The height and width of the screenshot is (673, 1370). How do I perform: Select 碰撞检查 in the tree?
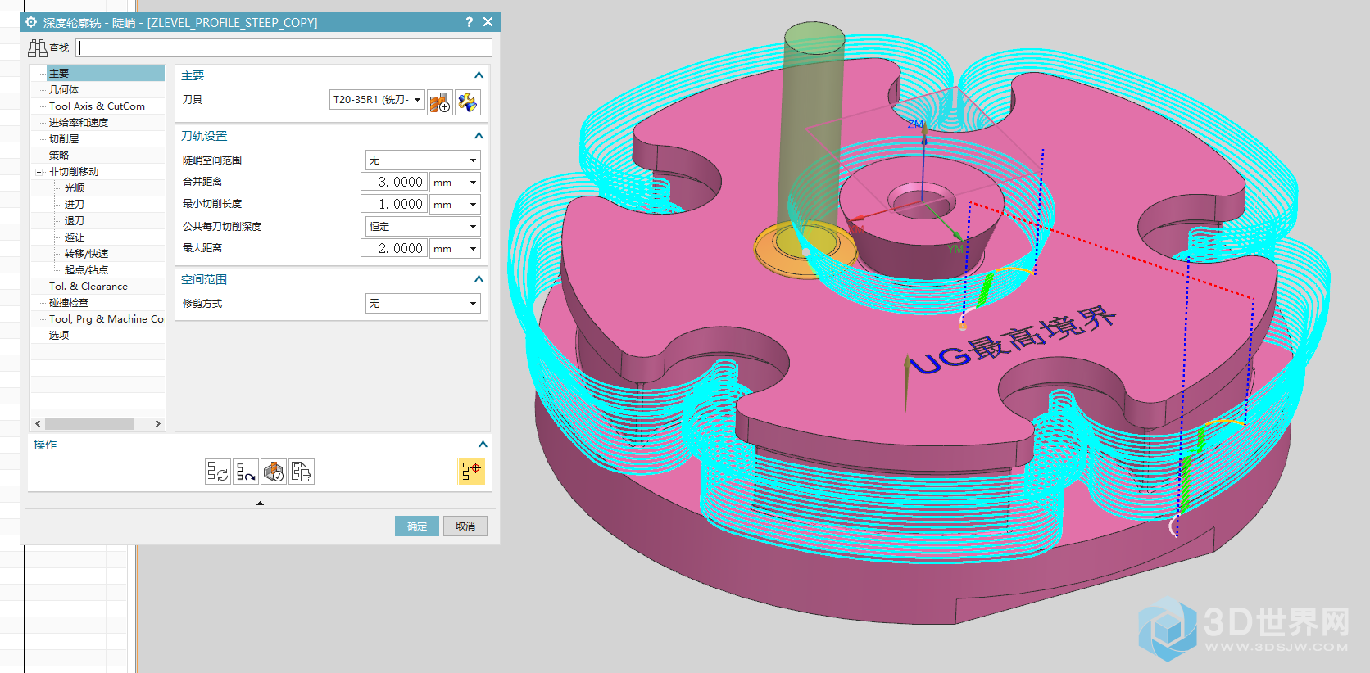click(69, 303)
